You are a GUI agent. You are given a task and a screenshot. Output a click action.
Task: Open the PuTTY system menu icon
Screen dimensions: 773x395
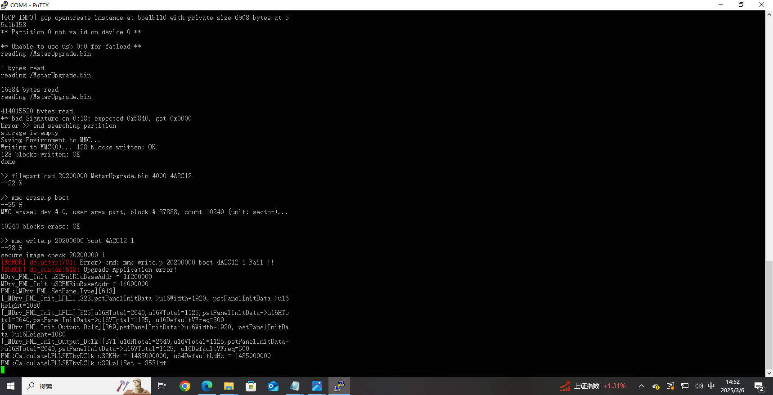pos(4,4)
